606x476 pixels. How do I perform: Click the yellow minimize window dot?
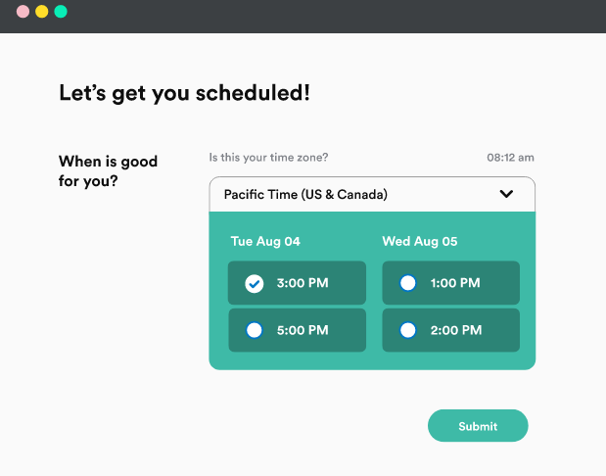pyautogui.click(x=41, y=12)
